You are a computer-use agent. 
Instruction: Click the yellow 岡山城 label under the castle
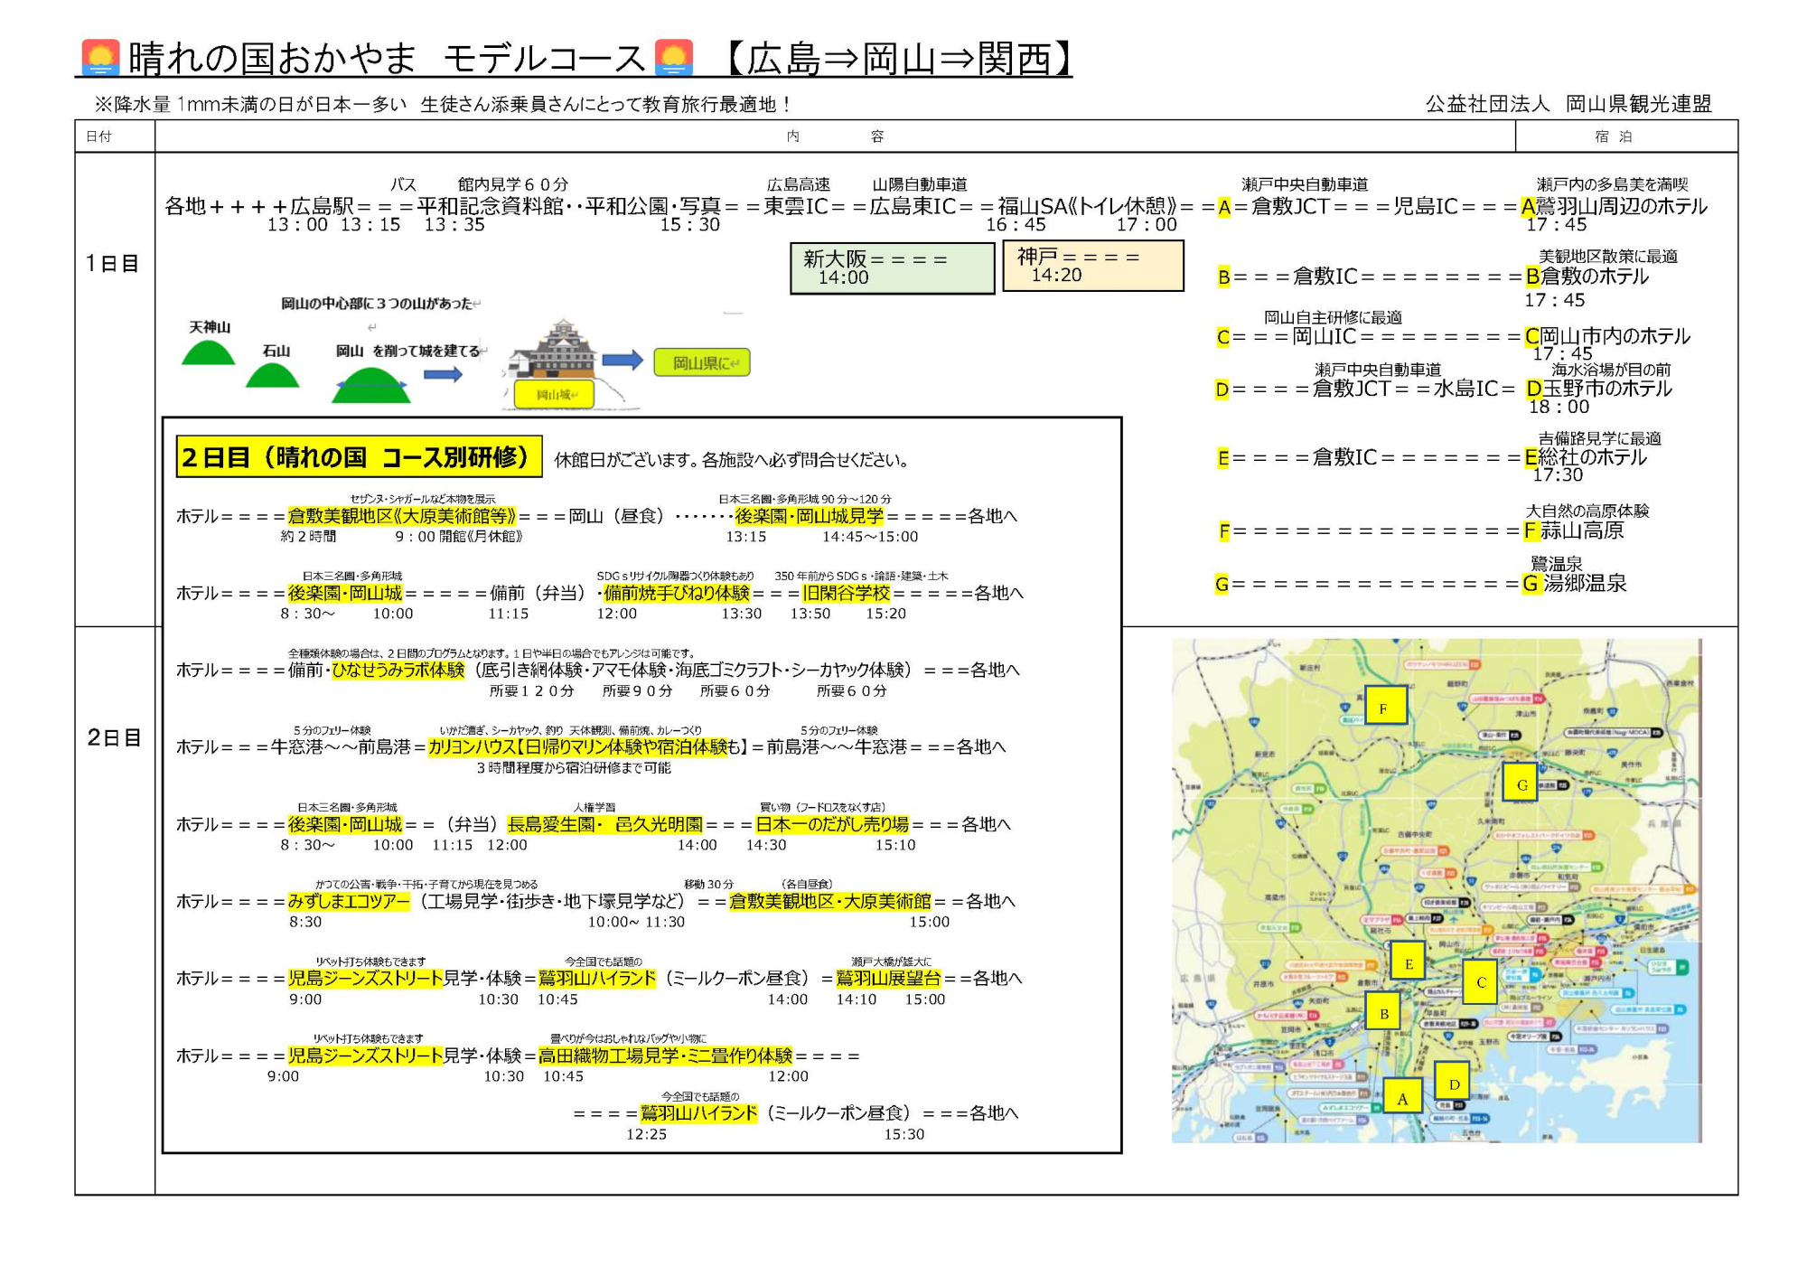553,394
